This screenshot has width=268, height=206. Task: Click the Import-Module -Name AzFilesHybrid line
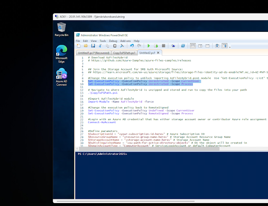click(x=121, y=102)
